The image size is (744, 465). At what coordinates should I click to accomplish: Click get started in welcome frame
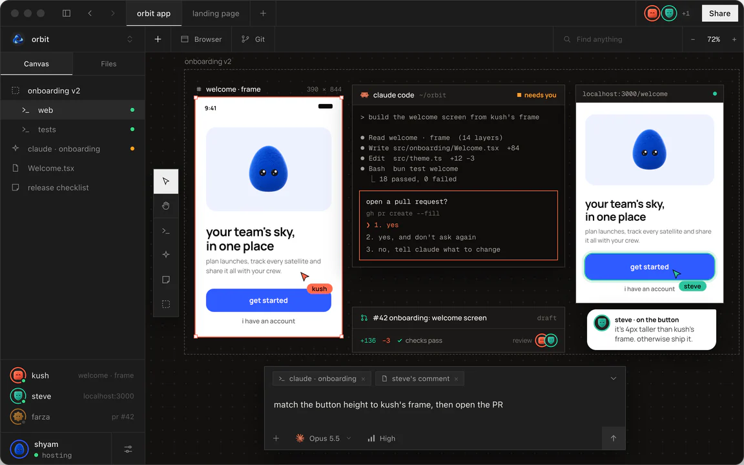click(x=269, y=300)
